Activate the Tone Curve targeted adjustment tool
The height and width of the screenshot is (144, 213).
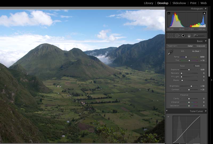(168, 117)
